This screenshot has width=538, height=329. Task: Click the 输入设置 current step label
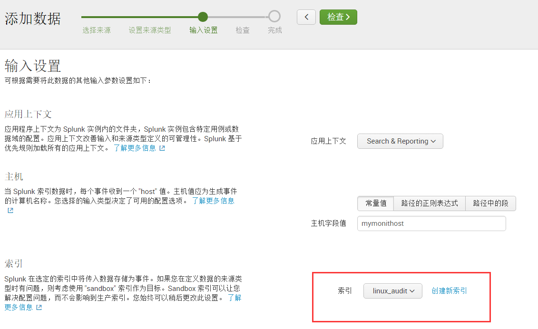pyautogui.click(x=204, y=30)
